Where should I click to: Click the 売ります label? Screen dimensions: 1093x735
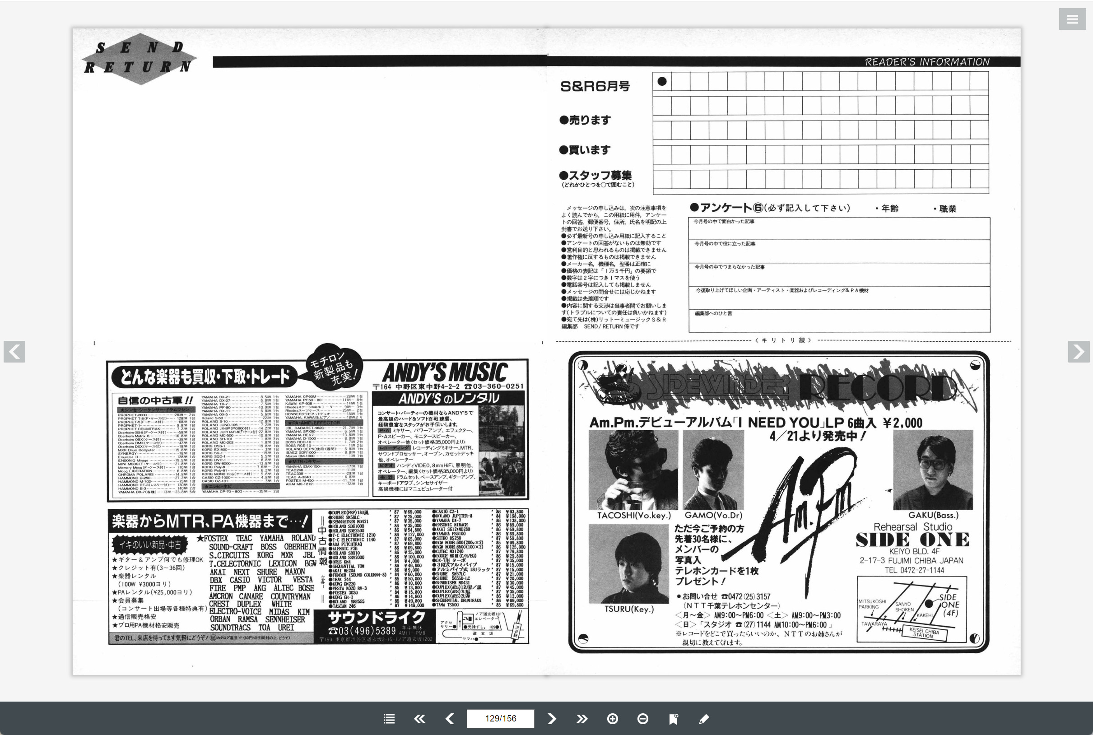(585, 120)
